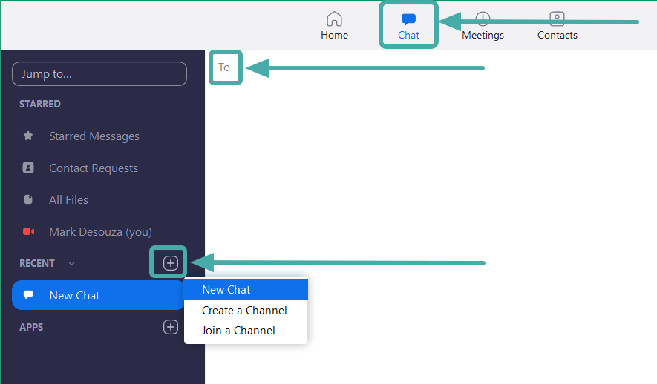Viewport: 657px width, 384px height.
Task: Open Starred Messages label
Action: pos(94,136)
